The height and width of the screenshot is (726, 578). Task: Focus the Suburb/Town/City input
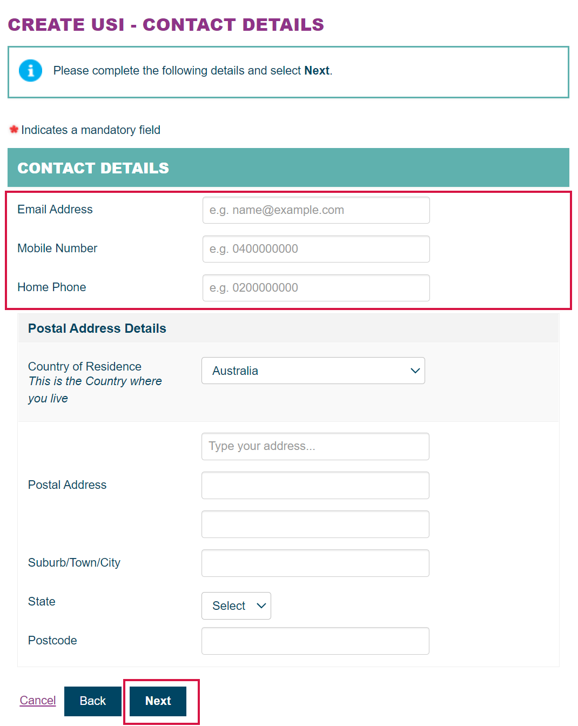(x=315, y=563)
